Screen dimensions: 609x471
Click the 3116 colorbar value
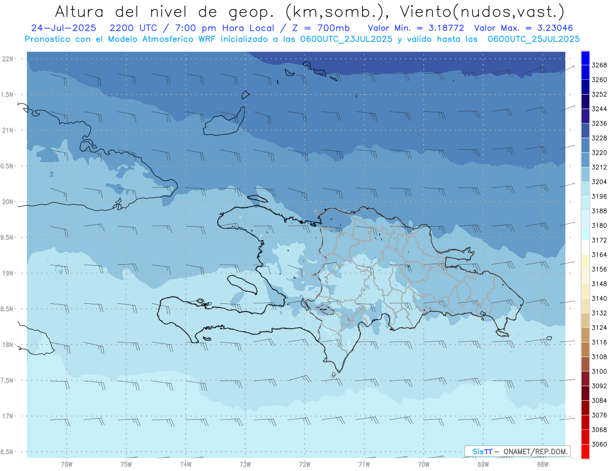[x=599, y=342]
